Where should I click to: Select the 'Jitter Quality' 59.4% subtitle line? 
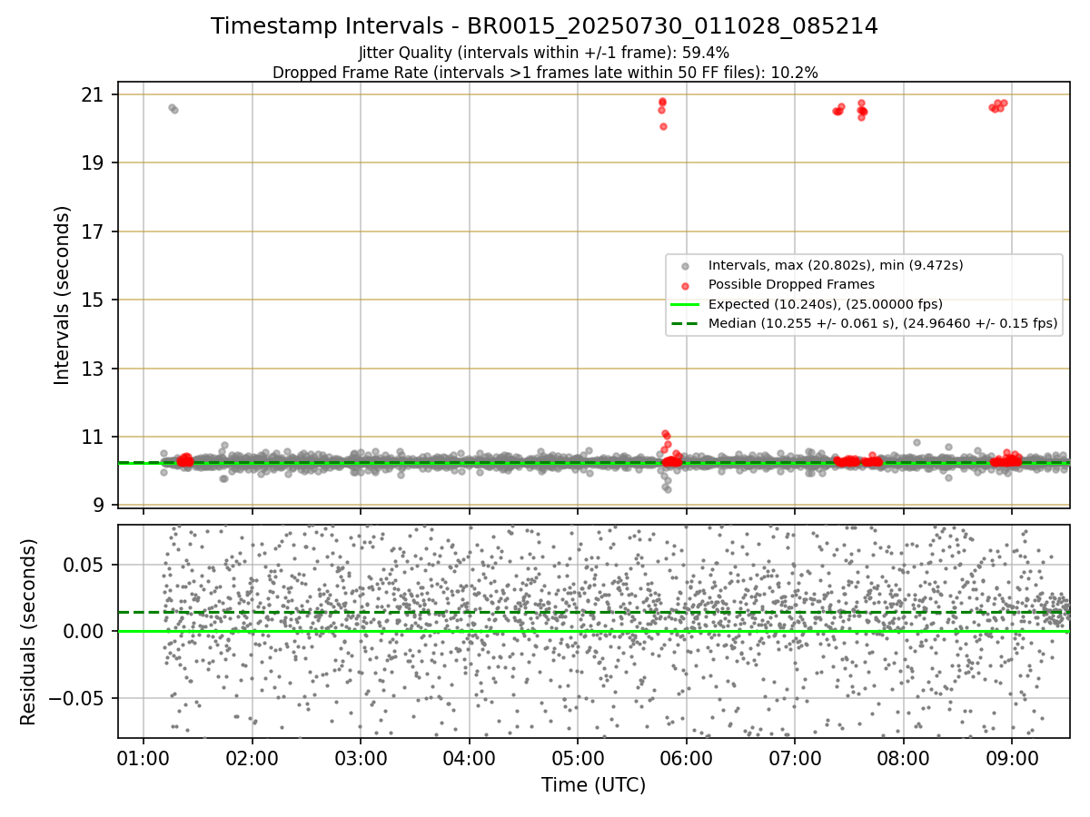coord(544,53)
